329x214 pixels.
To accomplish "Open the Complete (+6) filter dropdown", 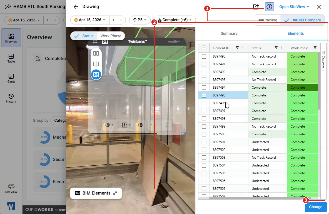I will (175, 20).
